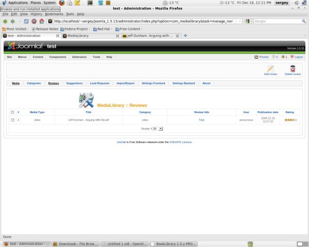
Task: Reload the page with the refresh icon
Action: coord(26,21)
